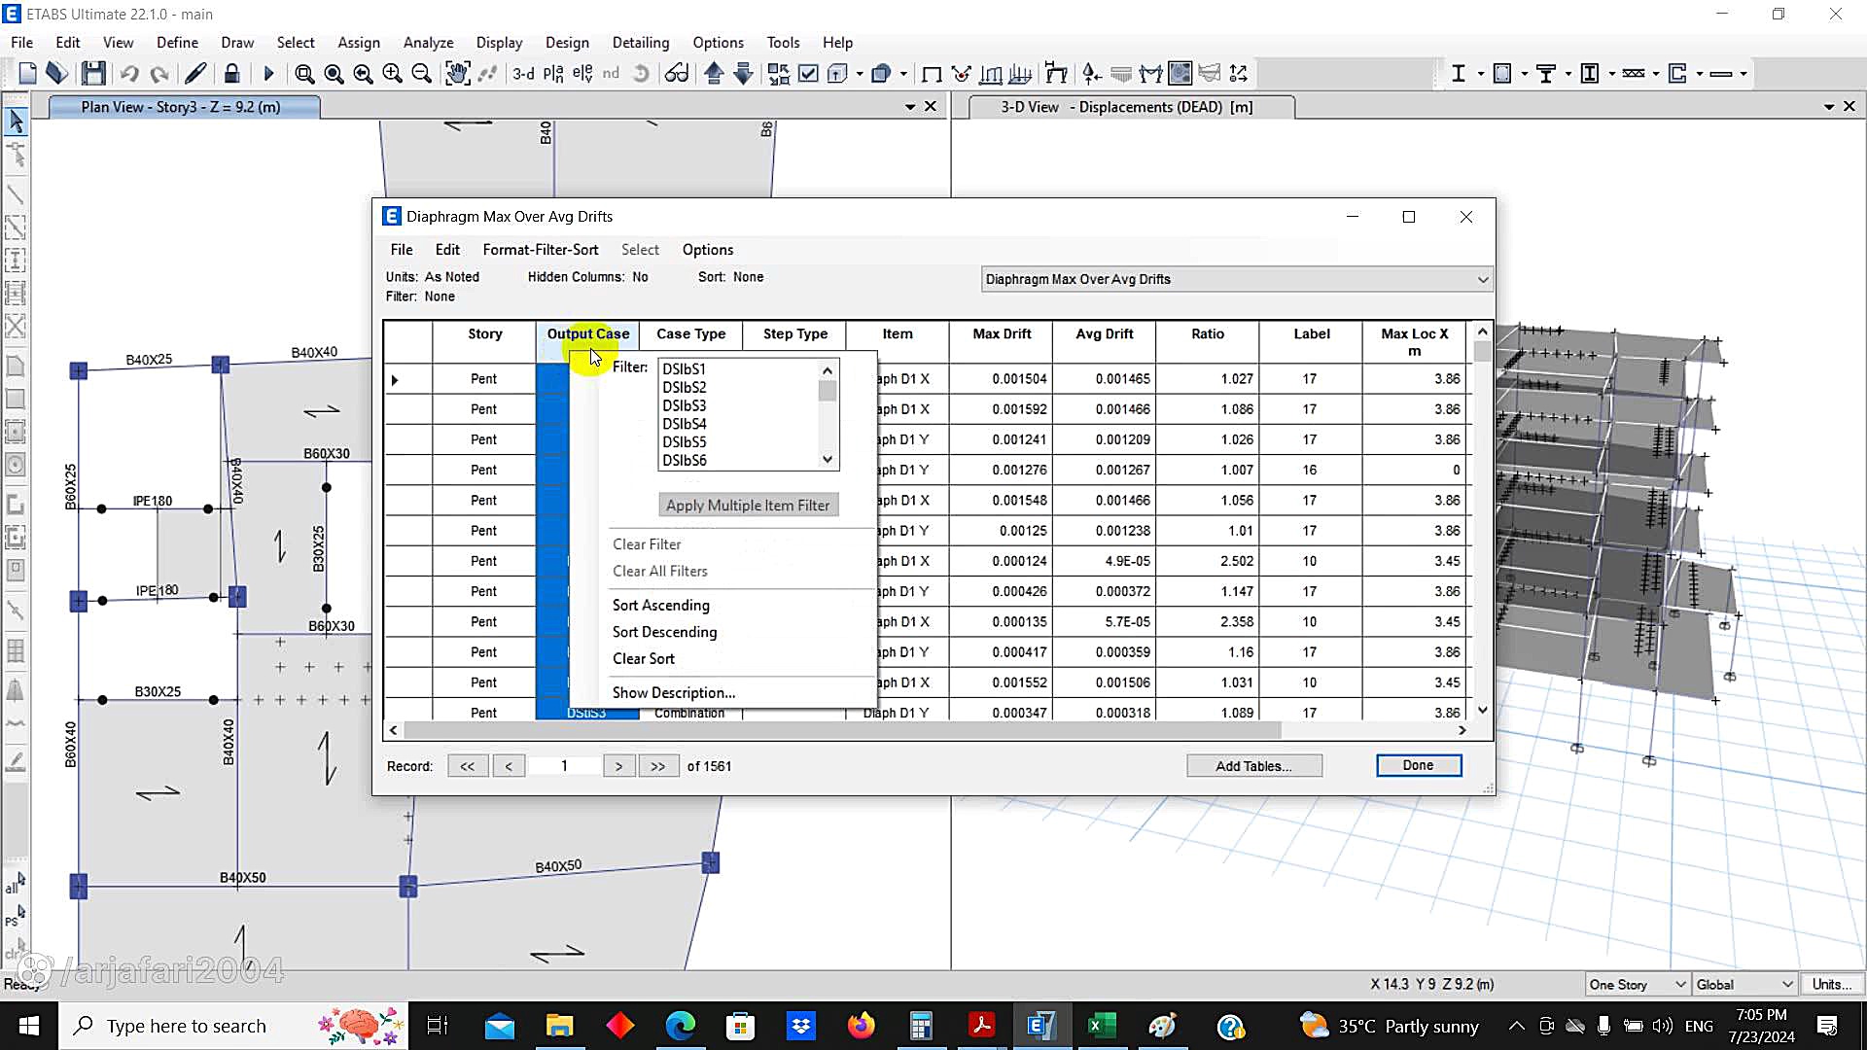Open the Global coordinate system dropdown
This screenshot has height=1050, width=1867.
1744,985
